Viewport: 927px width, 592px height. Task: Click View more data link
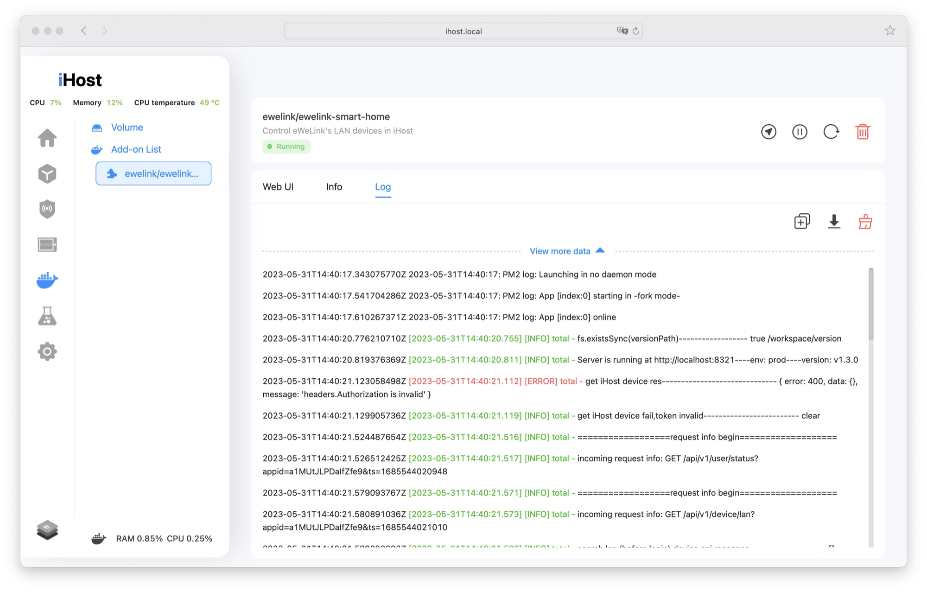560,251
